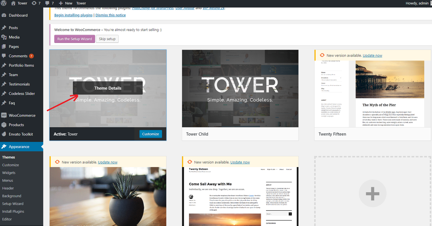Click the Twenty Fifteen theme screenshot
The image size is (432, 226).
[x=373, y=94]
